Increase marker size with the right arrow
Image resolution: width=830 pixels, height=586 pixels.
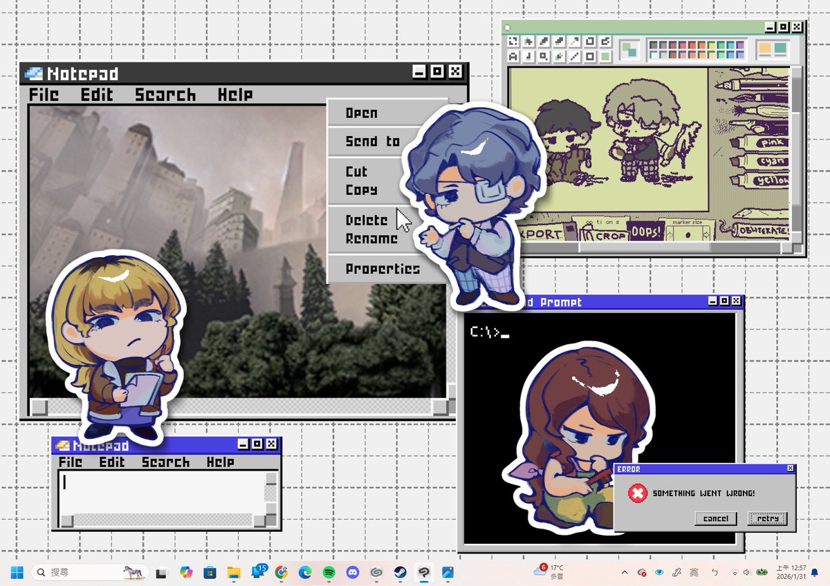pos(707,235)
